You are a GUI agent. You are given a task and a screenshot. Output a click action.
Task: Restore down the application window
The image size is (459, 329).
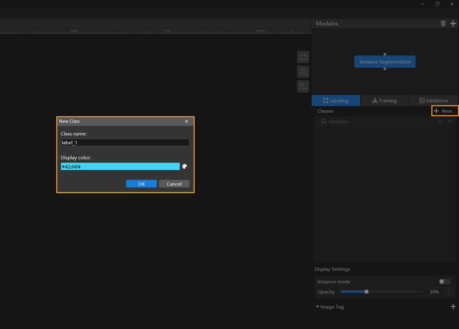click(x=437, y=4)
